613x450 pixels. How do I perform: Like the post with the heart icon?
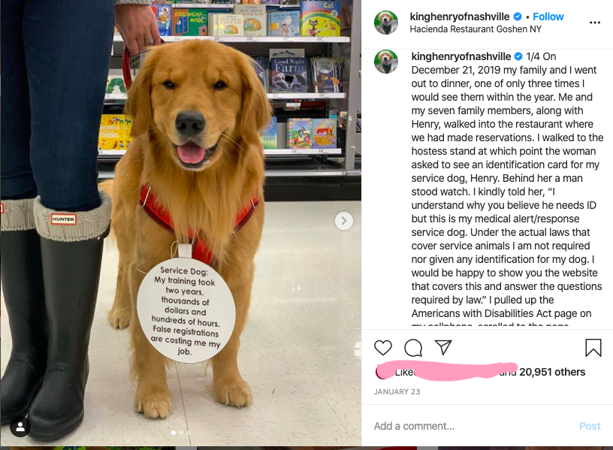tap(382, 348)
